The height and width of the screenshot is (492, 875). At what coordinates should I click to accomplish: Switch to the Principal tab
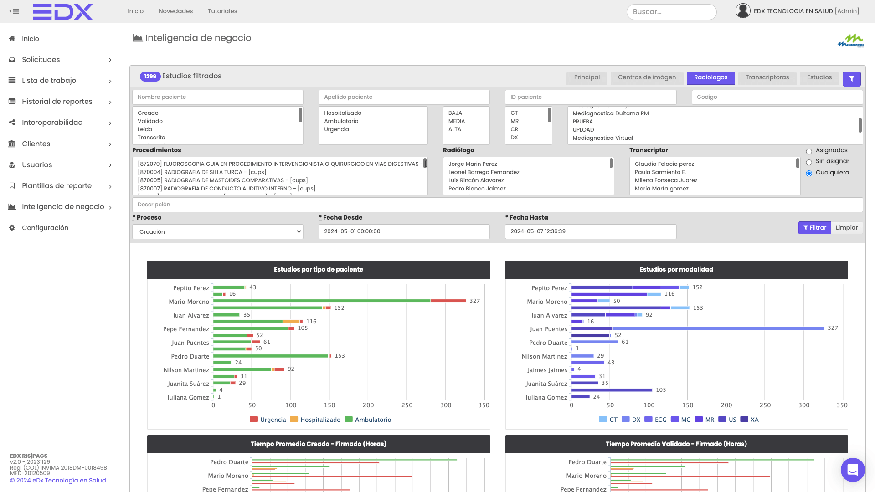[587, 77]
